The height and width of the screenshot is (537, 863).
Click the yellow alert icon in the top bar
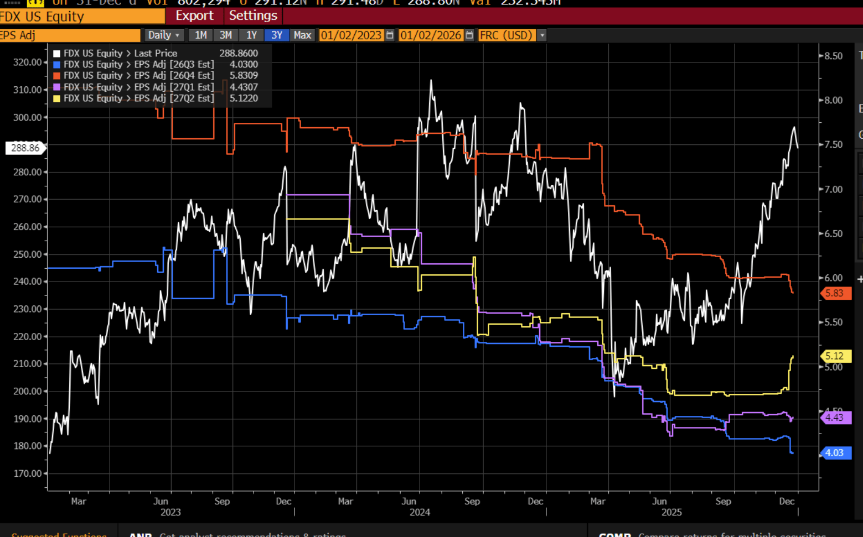coord(37,3)
